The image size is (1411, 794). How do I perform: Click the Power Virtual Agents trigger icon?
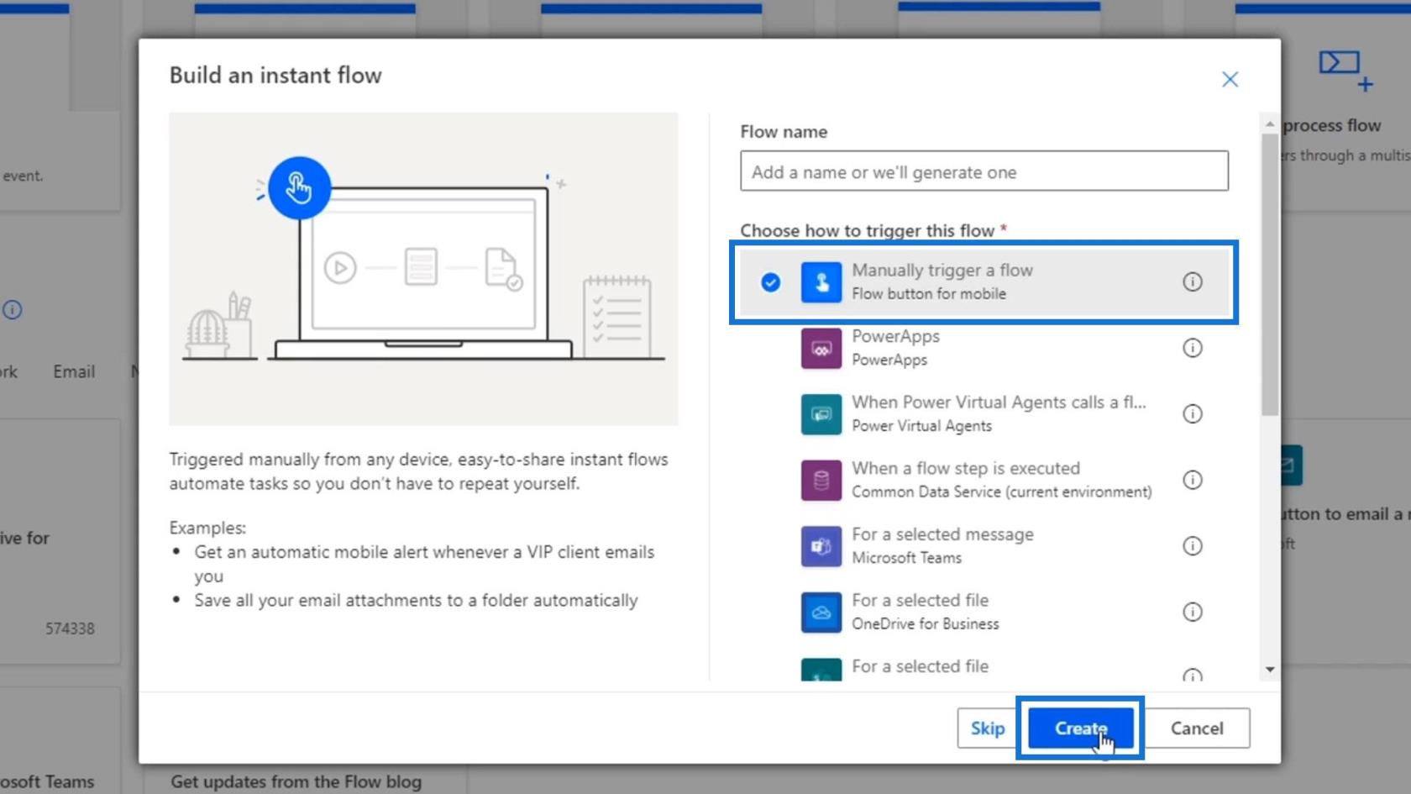point(821,414)
